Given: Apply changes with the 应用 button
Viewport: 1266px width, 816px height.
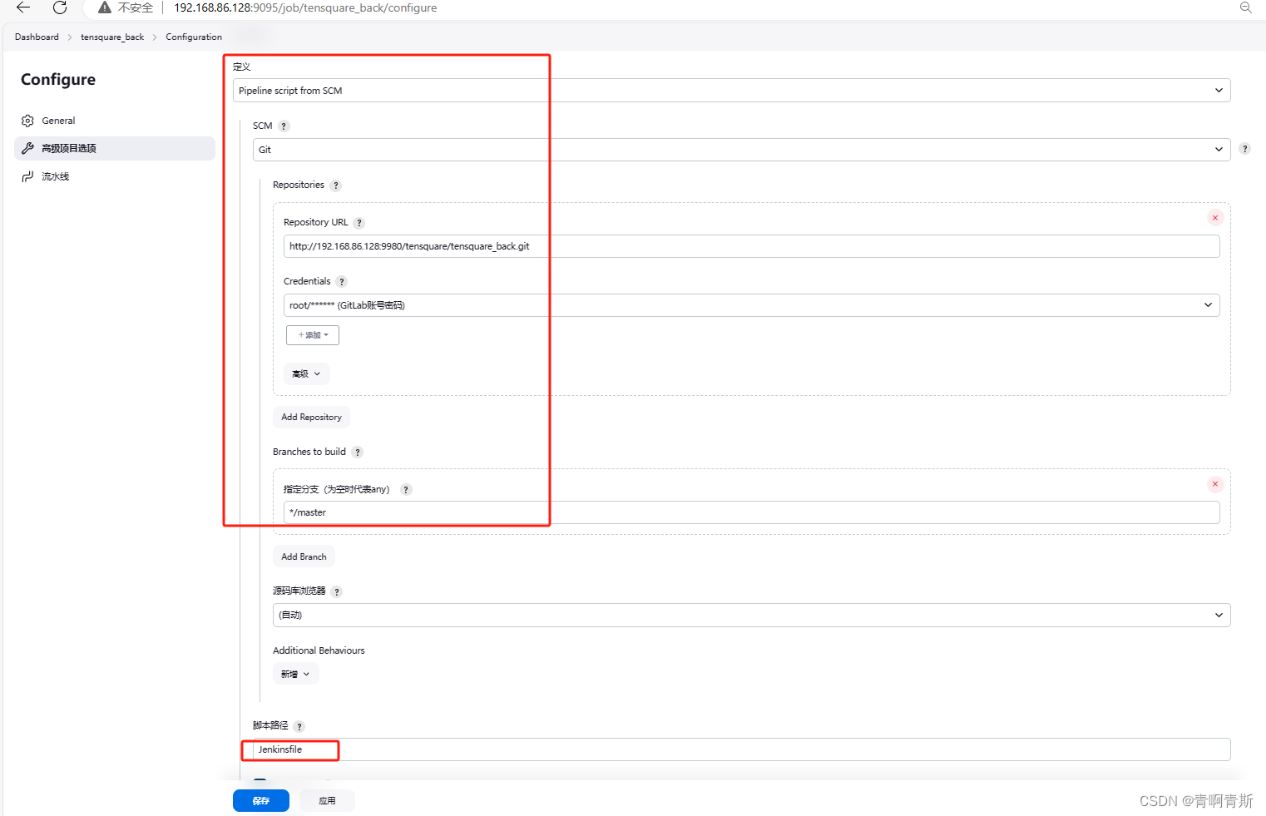Looking at the screenshot, I should (x=327, y=800).
